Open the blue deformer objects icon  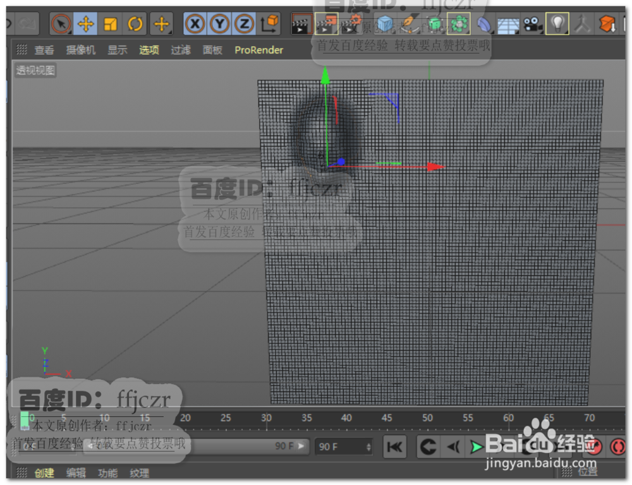tap(483, 24)
